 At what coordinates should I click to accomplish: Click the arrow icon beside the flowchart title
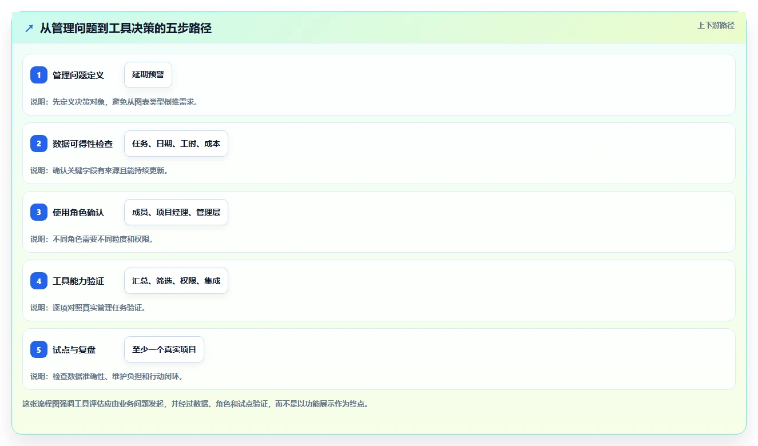point(29,28)
